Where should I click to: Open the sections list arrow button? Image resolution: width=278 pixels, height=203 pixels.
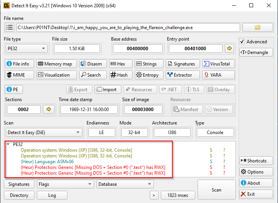(49, 109)
